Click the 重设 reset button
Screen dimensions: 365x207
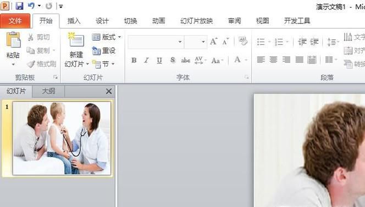(x=104, y=50)
